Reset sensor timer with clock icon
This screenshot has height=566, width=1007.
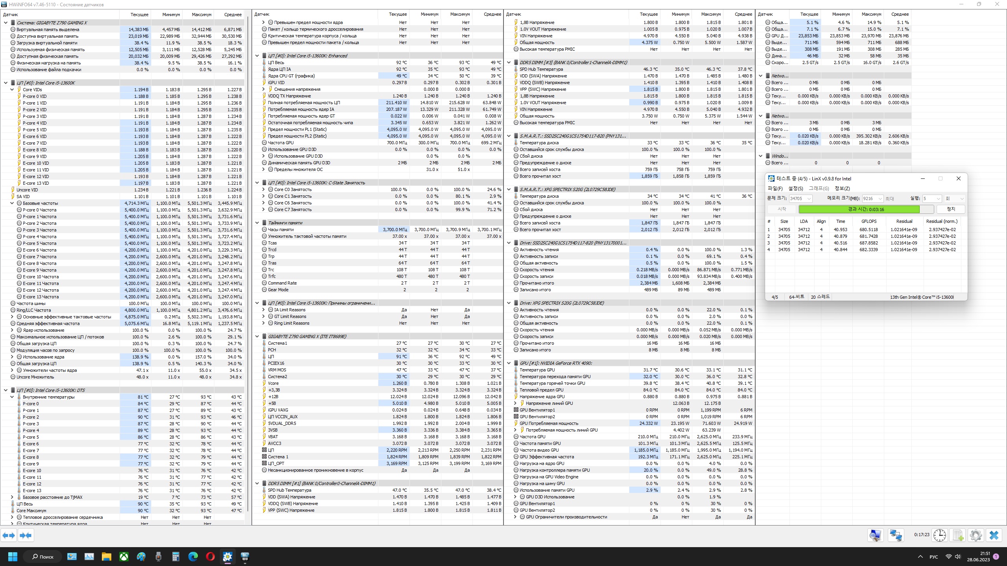tap(940, 535)
